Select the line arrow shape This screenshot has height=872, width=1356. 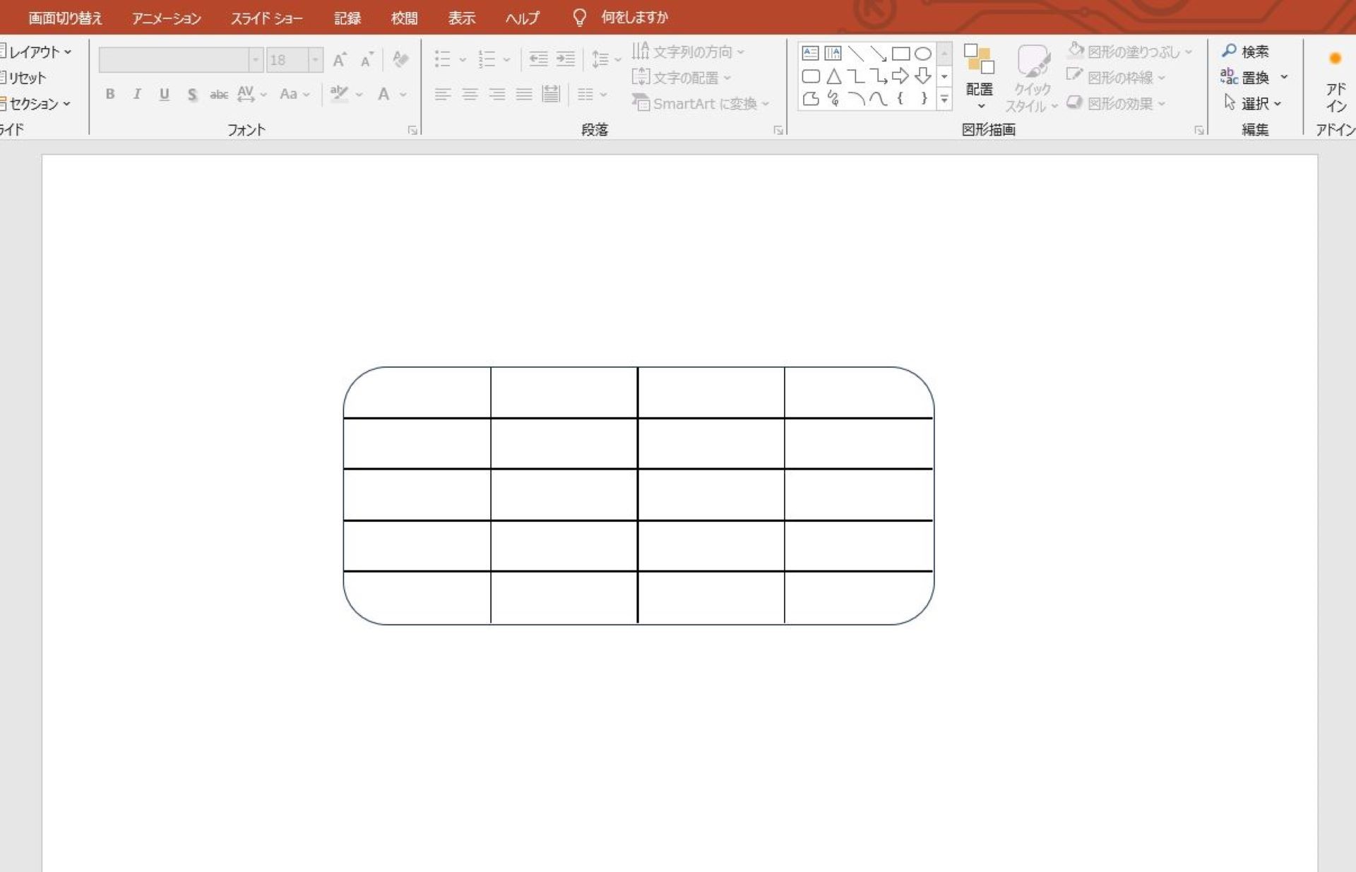(x=878, y=54)
